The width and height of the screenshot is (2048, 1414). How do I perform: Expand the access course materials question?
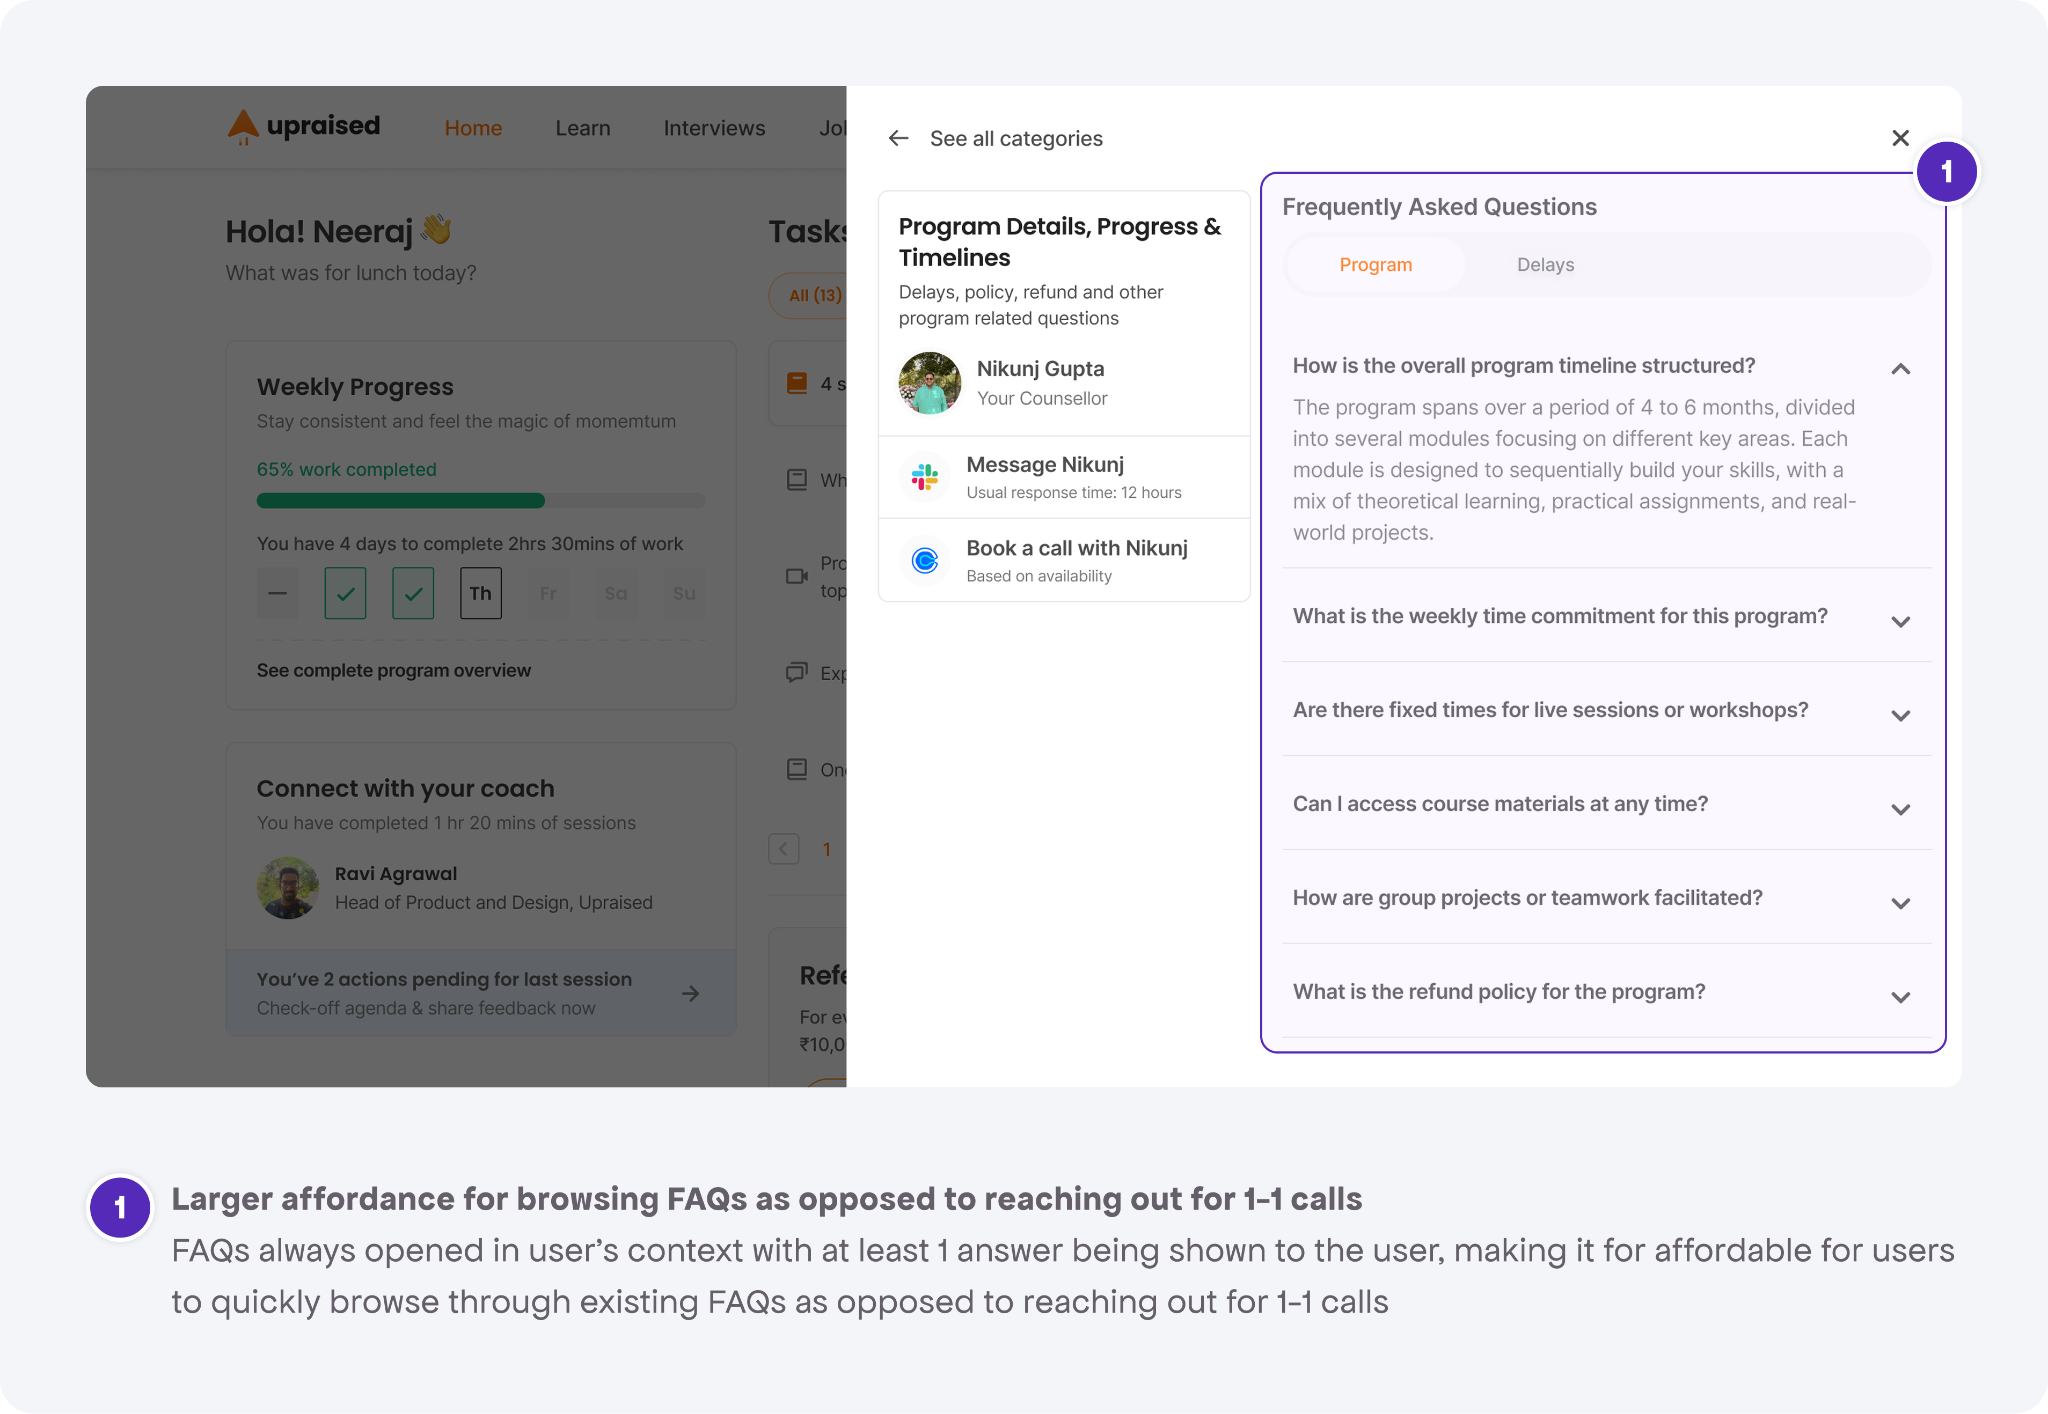click(x=1900, y=810)
